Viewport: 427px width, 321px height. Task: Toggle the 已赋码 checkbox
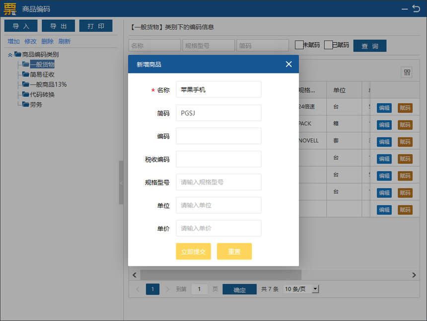[x=328, y=45]
